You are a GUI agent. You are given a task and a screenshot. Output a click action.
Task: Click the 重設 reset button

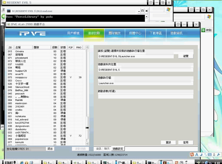click(x=168, y=143)
